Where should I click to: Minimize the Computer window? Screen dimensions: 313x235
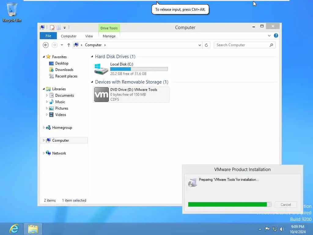coord(253,26)
